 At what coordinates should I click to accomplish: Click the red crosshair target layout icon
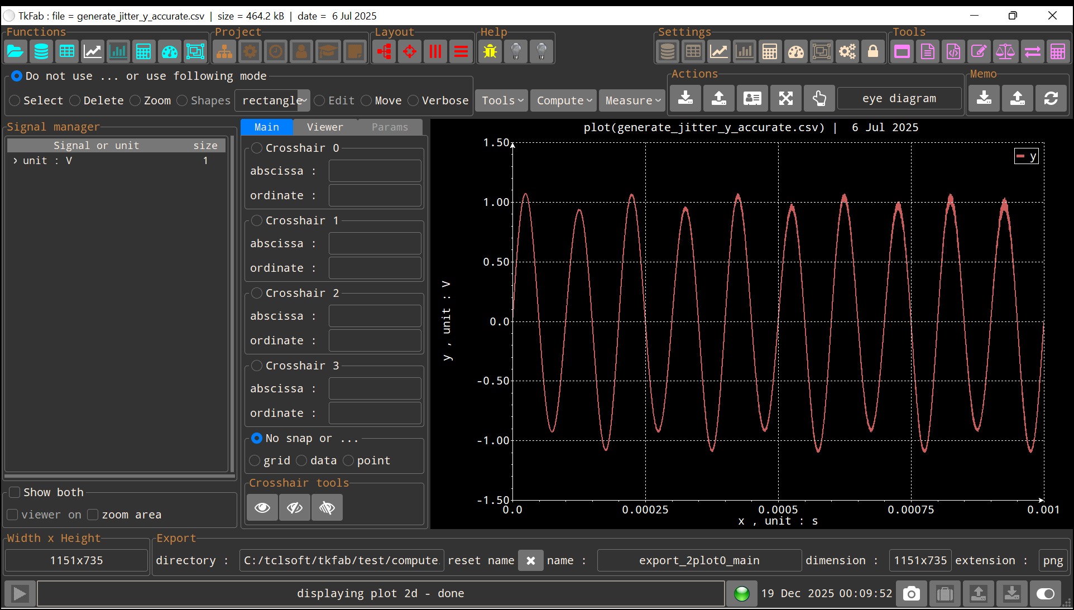pyautogui.click(x=410, y=52)
